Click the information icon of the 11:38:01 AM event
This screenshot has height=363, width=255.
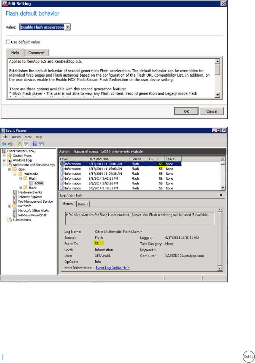point(62,164)
